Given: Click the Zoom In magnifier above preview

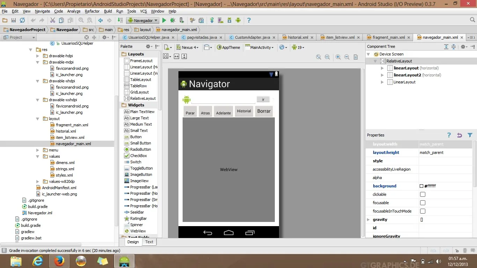Looking at the screenshot, I should coord(338,57).
